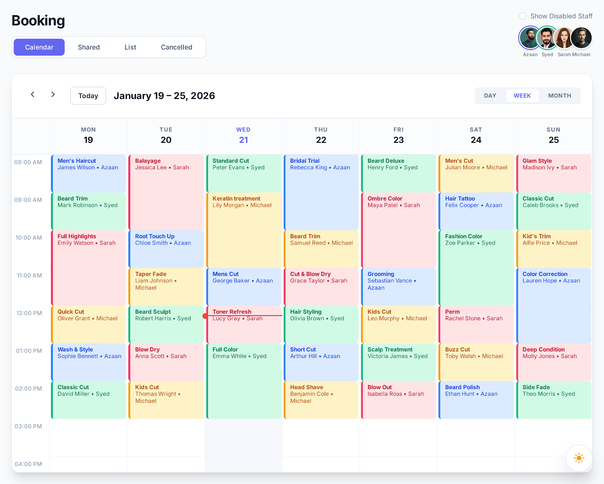Select Wednesday 21 column header
The image size is (604, 484).
(x=243, y=136)
